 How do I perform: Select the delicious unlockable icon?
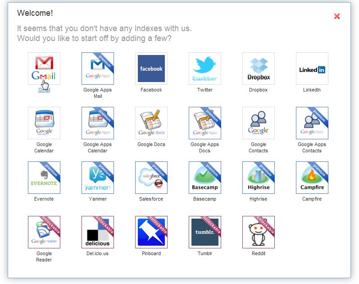tap(98, 232)
